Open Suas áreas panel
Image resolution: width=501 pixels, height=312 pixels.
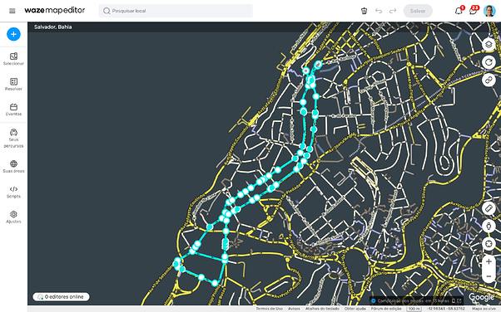13,167
